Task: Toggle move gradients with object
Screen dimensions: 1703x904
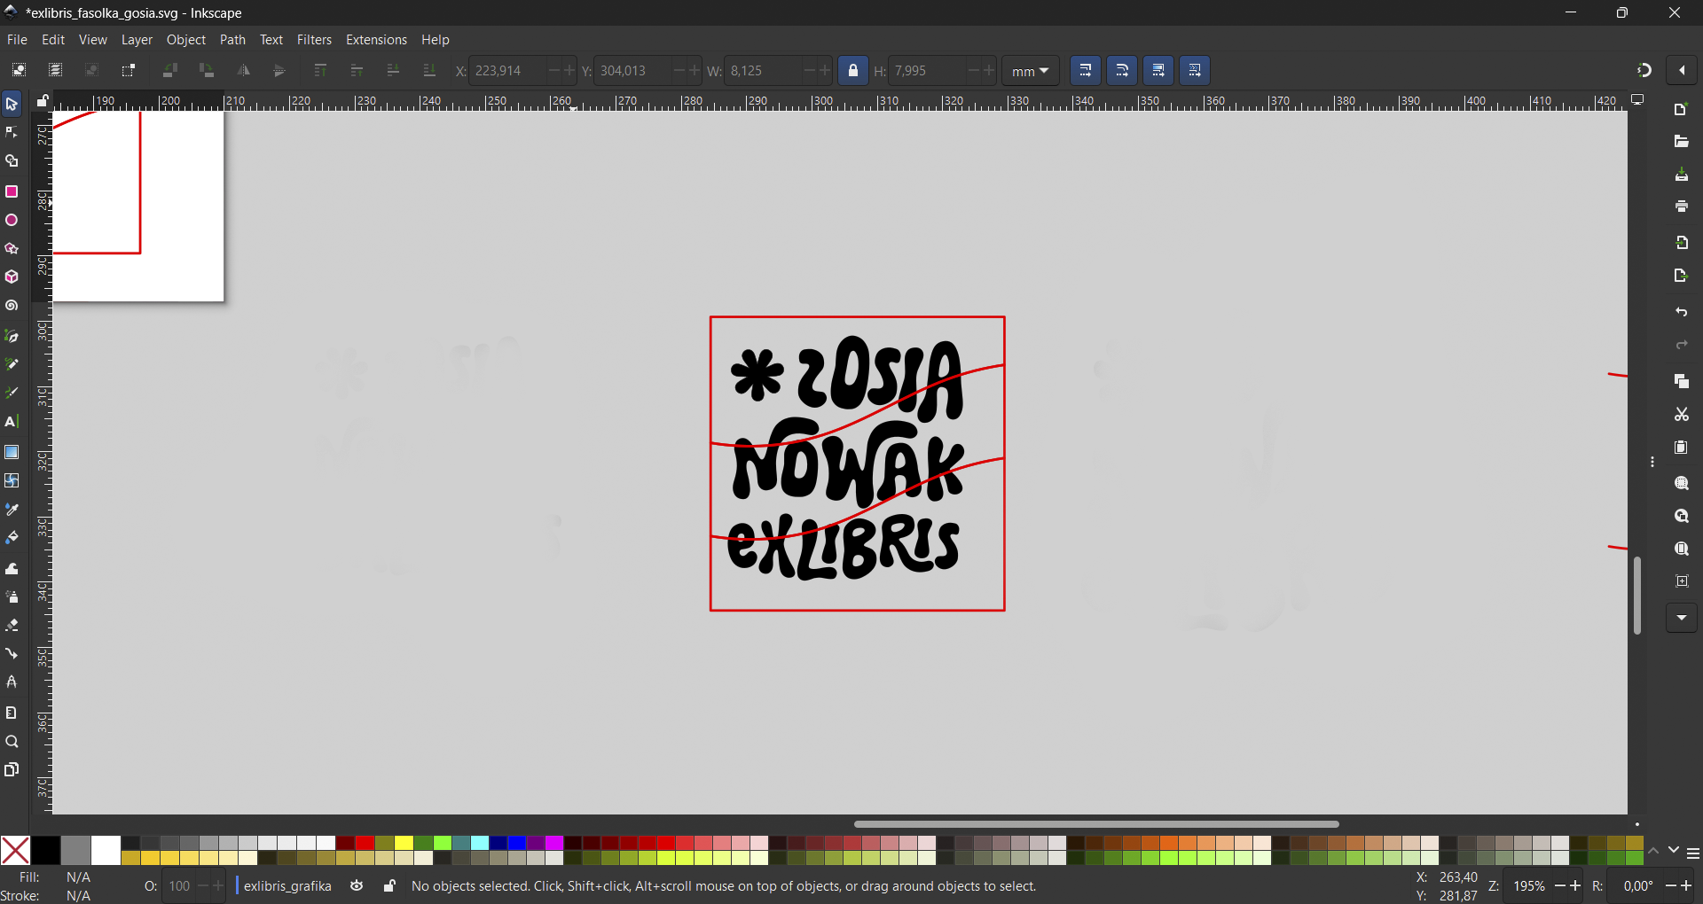Action: (1158, 70)
